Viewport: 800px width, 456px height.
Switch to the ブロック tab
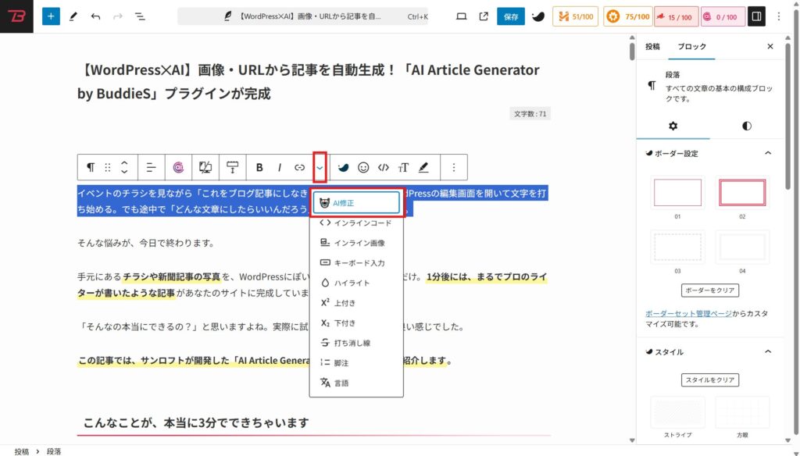coord(691,46)
